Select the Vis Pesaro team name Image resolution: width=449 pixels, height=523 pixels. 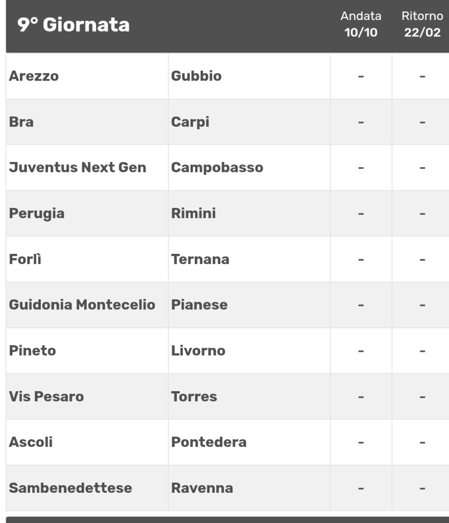46,396
